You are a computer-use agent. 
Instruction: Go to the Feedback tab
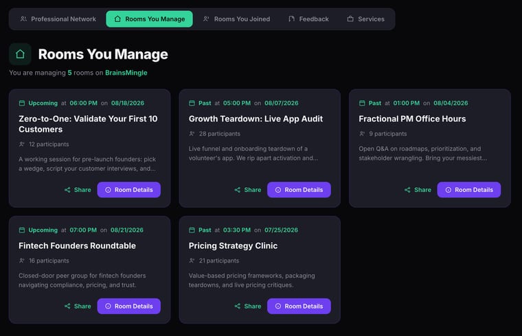[x=308, y=19]
